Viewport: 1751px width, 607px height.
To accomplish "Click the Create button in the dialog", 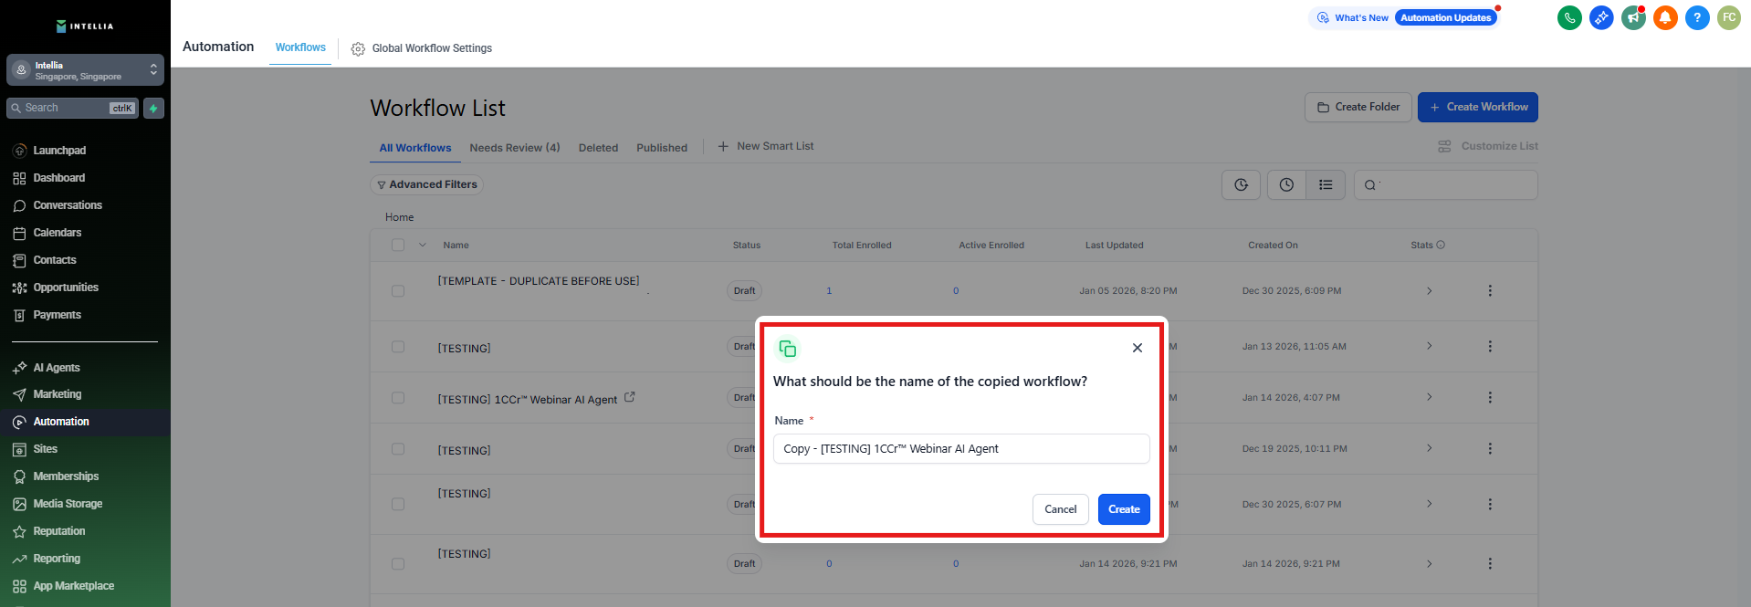I will tap(1124, 509).
